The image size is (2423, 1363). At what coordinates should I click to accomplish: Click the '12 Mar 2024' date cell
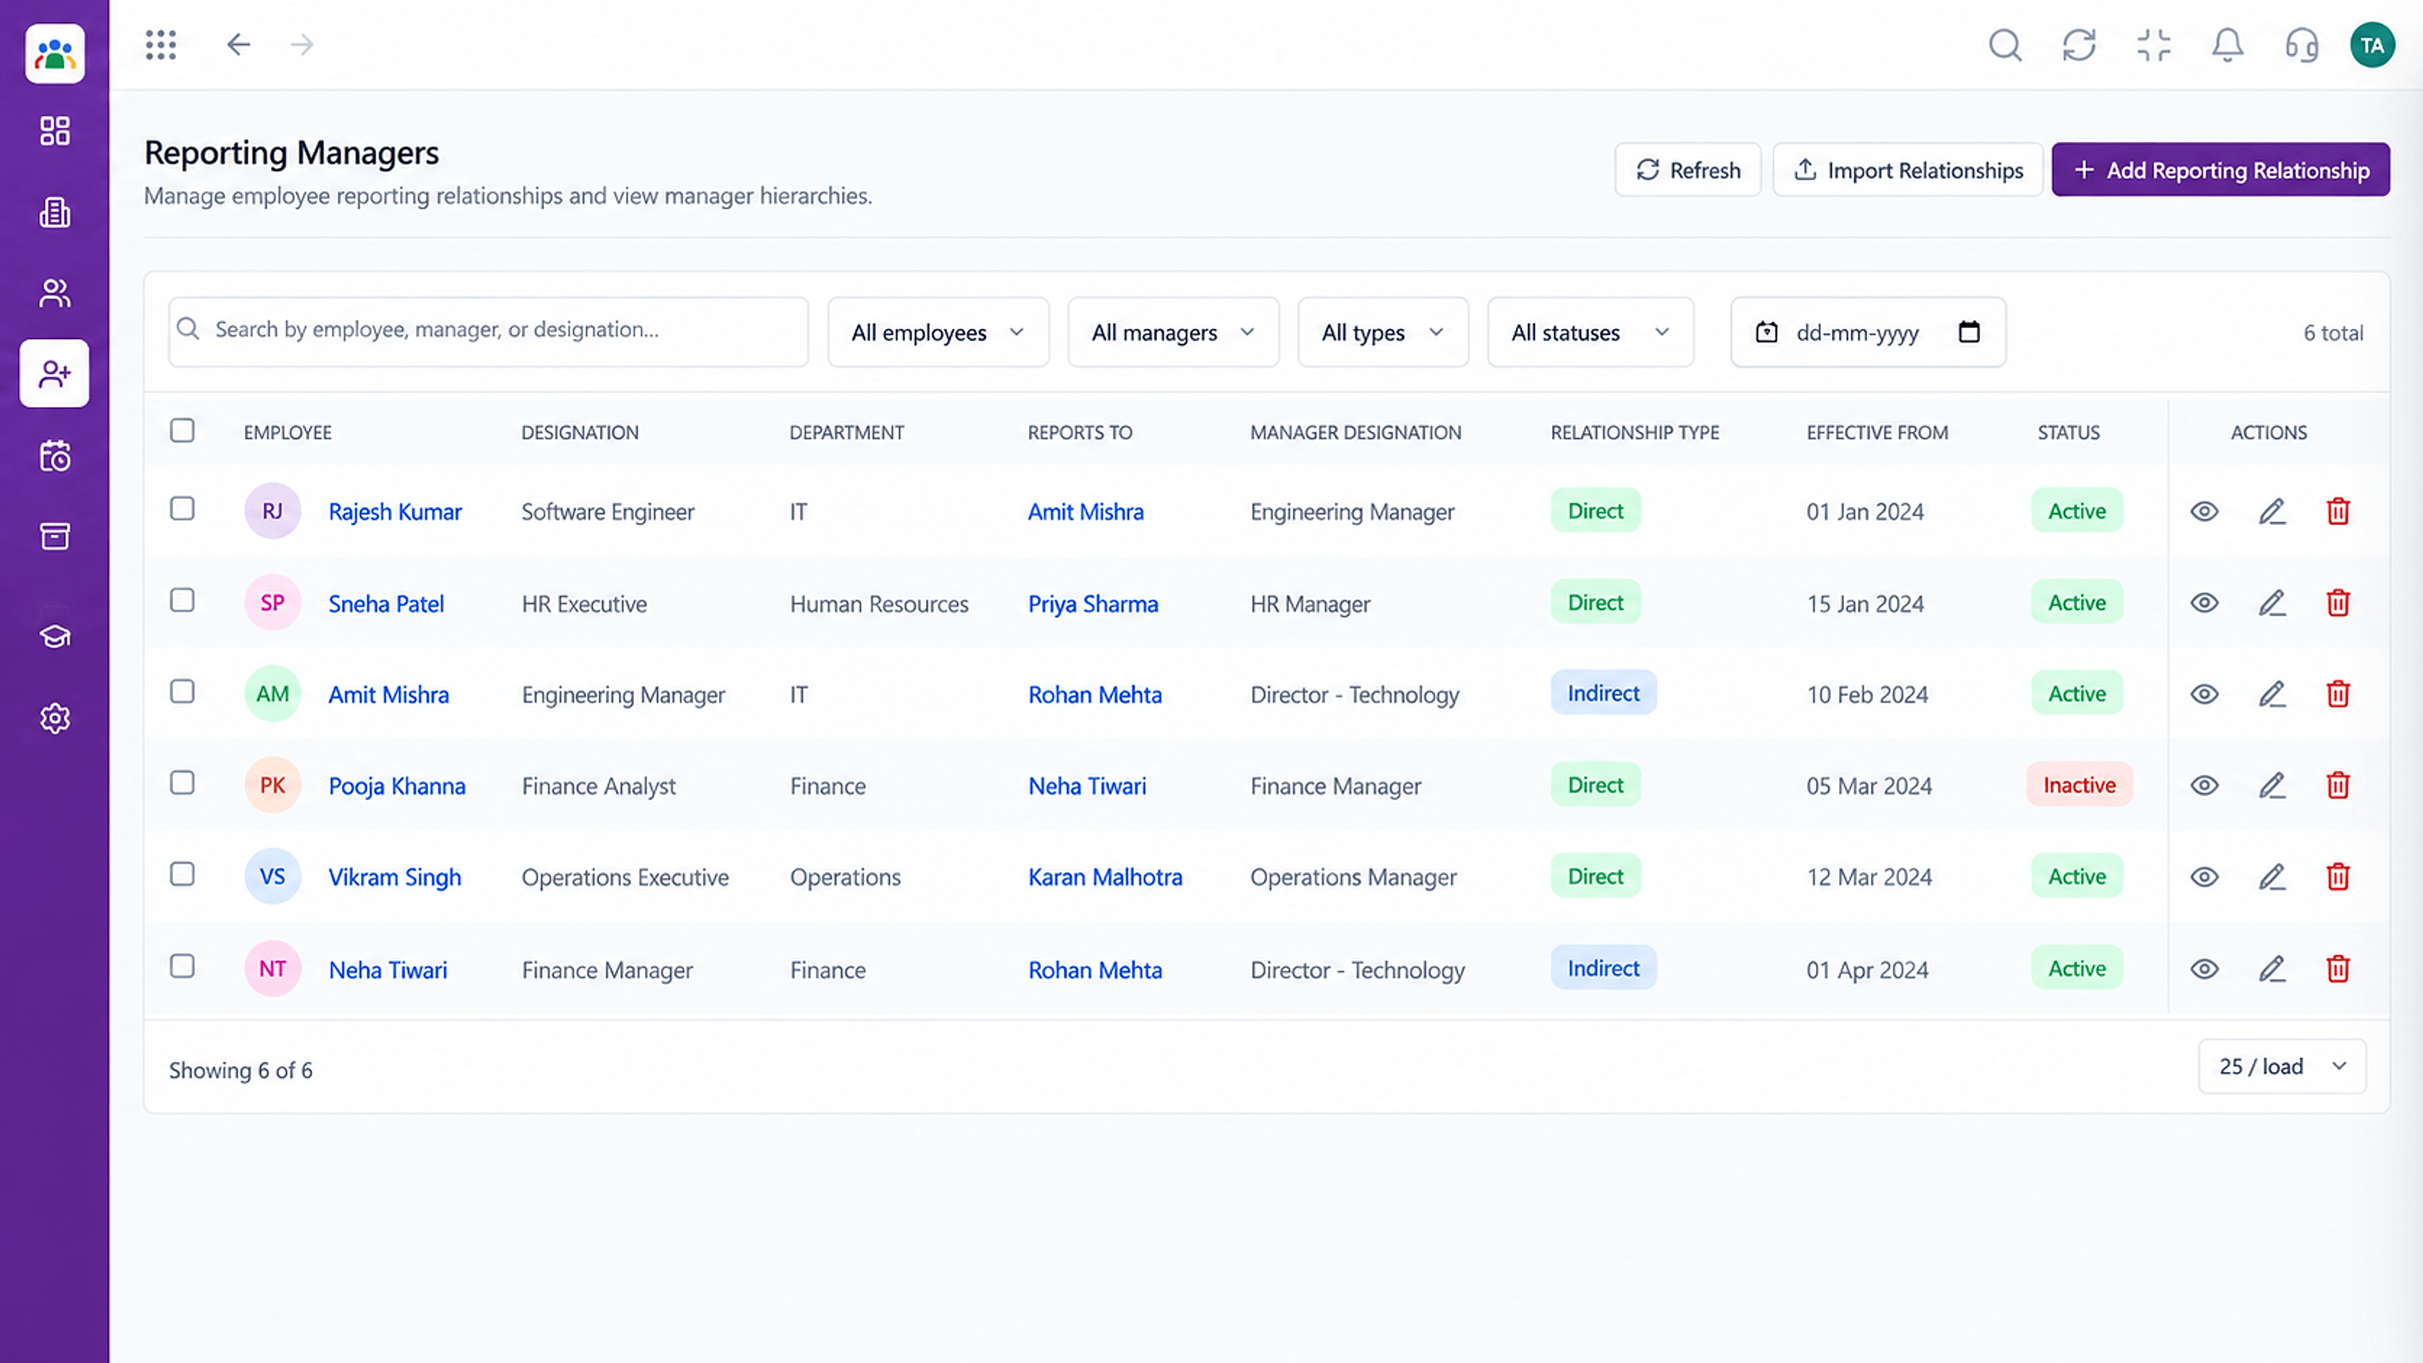coord(1869,877)
